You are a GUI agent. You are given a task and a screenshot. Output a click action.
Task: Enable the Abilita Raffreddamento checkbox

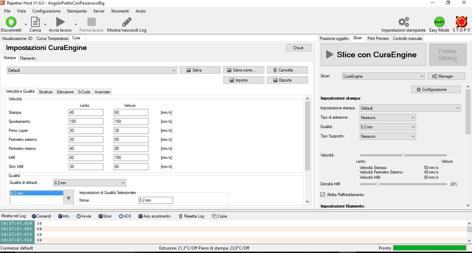(x=323, y=195)
